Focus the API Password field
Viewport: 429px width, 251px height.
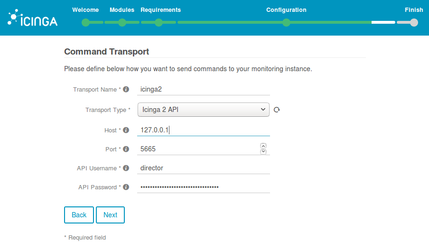pos(203,187)
